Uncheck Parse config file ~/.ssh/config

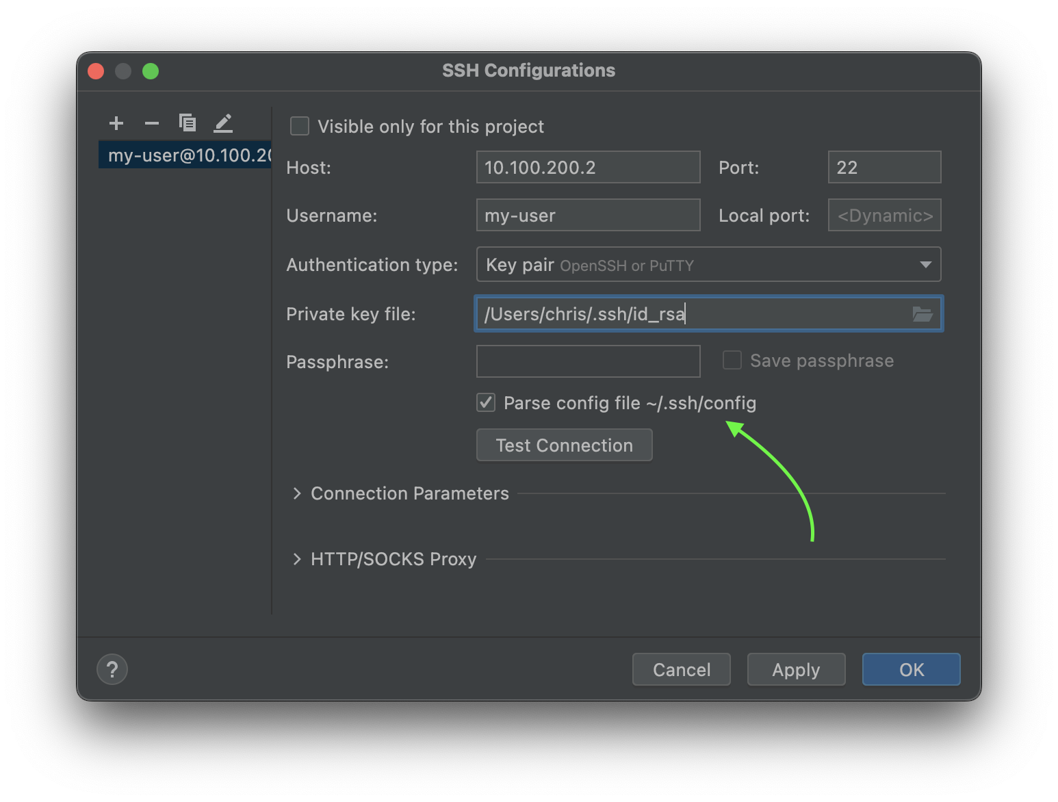486,403
